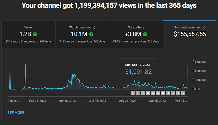Click the 1.2B views value
This screenshot has height=125, width=218.
point(25,34)
